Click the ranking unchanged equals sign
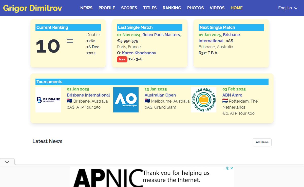The height and width of the screenshot is (187, 304). (70, 41)
